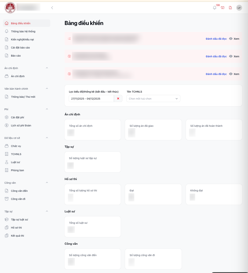Mark third notification as read

[x=216, y=74]
